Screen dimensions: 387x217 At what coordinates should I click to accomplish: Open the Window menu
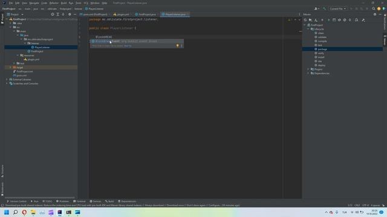click(95, 3)
